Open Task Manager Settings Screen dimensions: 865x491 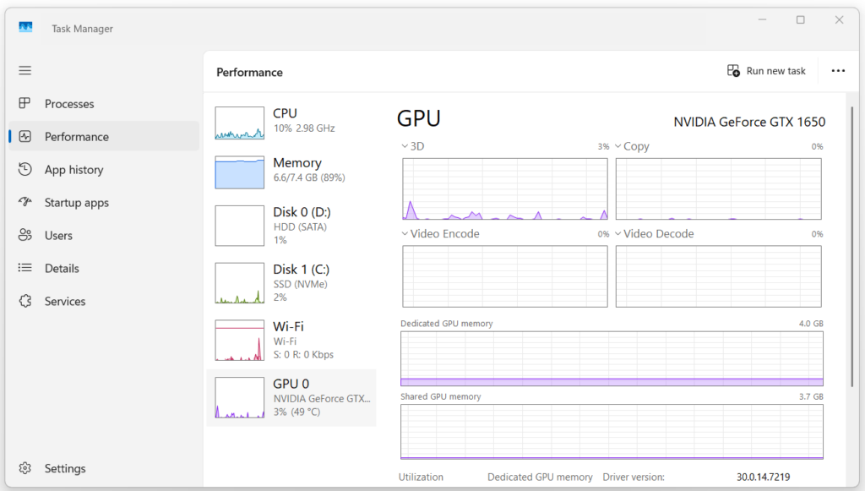tap(65, 468)
